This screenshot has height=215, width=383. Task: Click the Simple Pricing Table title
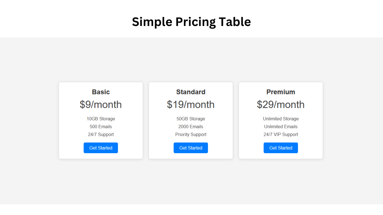[x=191, y=22]
